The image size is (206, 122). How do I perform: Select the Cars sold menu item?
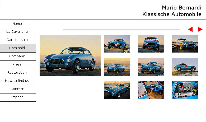pos(17,48)
